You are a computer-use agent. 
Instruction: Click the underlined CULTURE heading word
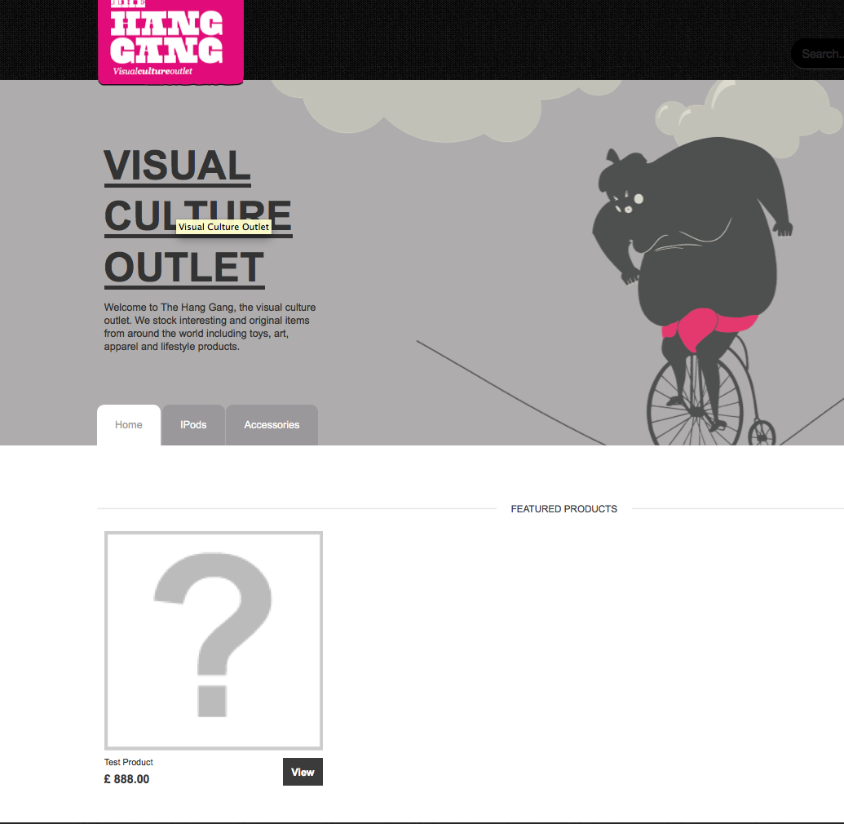click(x=198, y=217)
